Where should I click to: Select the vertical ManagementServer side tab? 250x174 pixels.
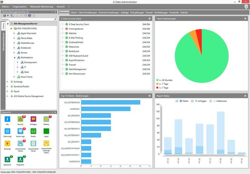(x=3, y=42)
